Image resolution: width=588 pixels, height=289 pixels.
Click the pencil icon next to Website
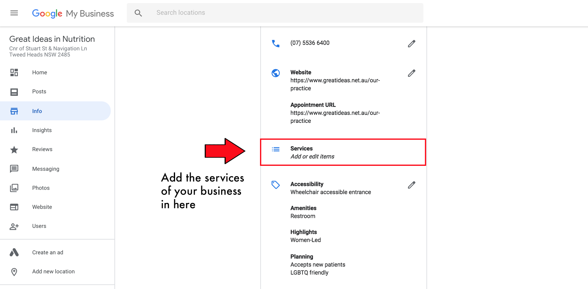(411, 73)
